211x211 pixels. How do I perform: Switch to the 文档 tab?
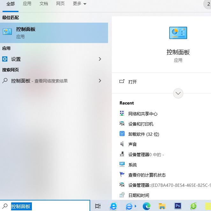44,4
